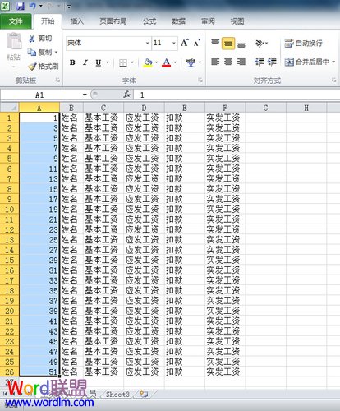The width and height of the screenshot is (340, 411).
Task: Switch to the 页面布局 Page Layout tab
Action: (113, 21)
